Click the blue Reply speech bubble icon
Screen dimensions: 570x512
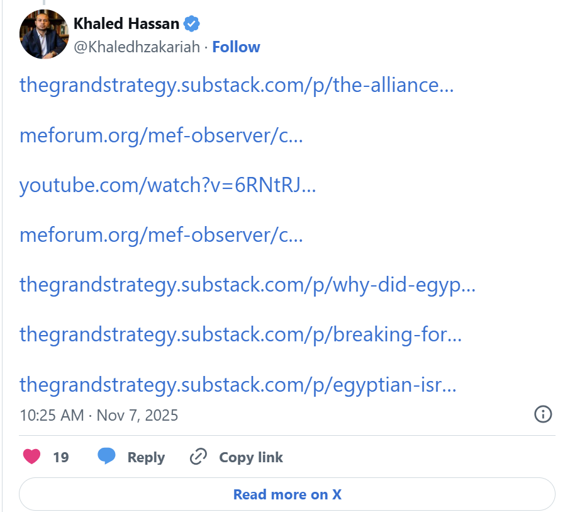pos(106,457)
